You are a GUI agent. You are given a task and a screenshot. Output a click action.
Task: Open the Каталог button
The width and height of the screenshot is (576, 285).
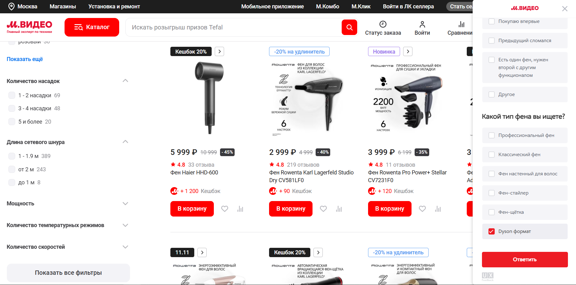[92, 27]
